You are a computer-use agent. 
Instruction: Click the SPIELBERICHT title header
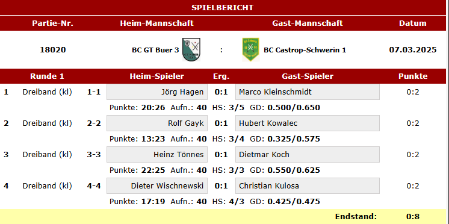pos(223,7)
